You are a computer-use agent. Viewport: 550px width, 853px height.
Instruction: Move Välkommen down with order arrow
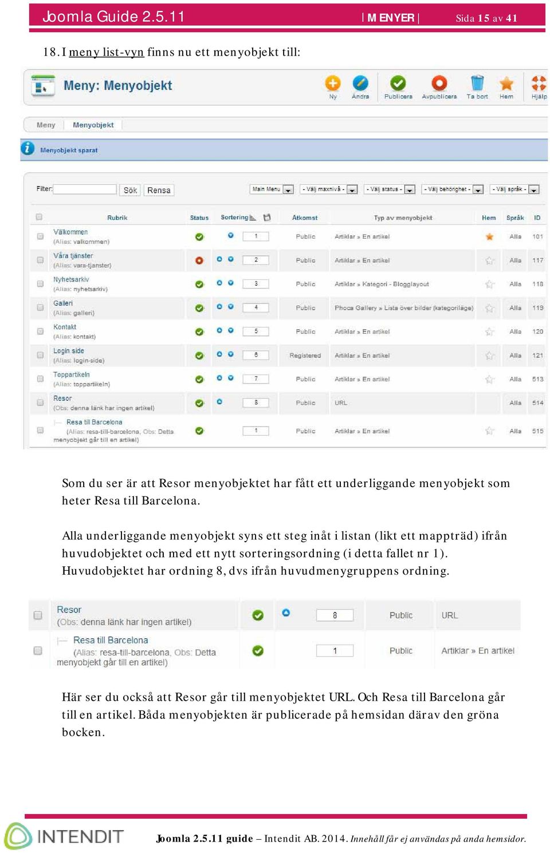point(231,235)
